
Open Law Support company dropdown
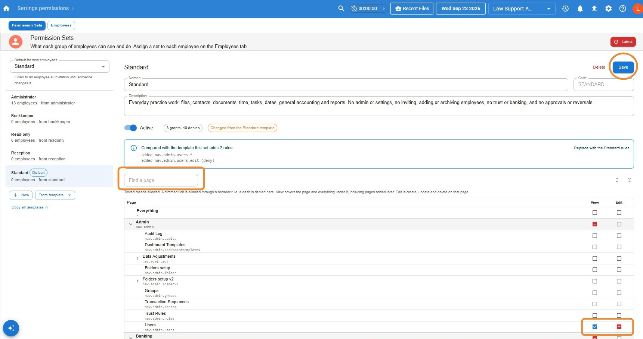point(522,9)
